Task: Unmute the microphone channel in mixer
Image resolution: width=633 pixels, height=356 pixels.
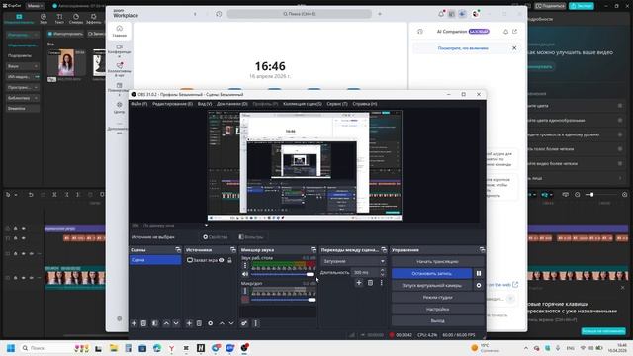Action: coord(245,300)
